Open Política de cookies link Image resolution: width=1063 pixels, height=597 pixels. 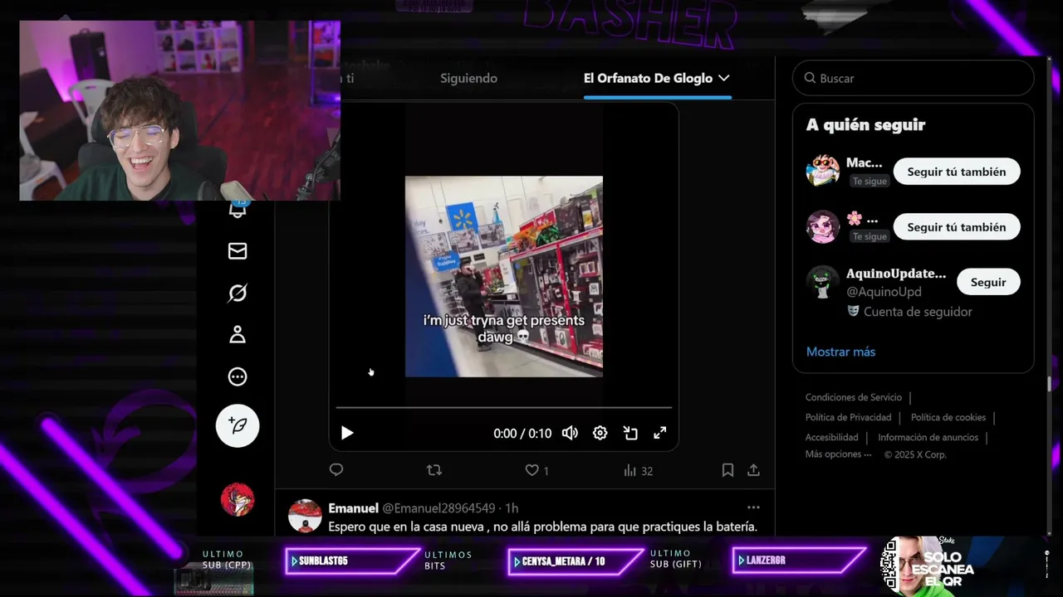[948, 417]
